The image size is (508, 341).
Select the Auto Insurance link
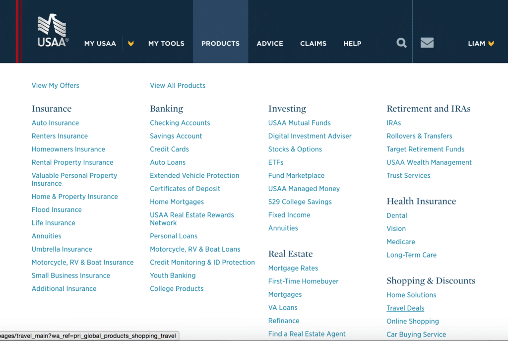pyautogui.click(x=55, y=123)
